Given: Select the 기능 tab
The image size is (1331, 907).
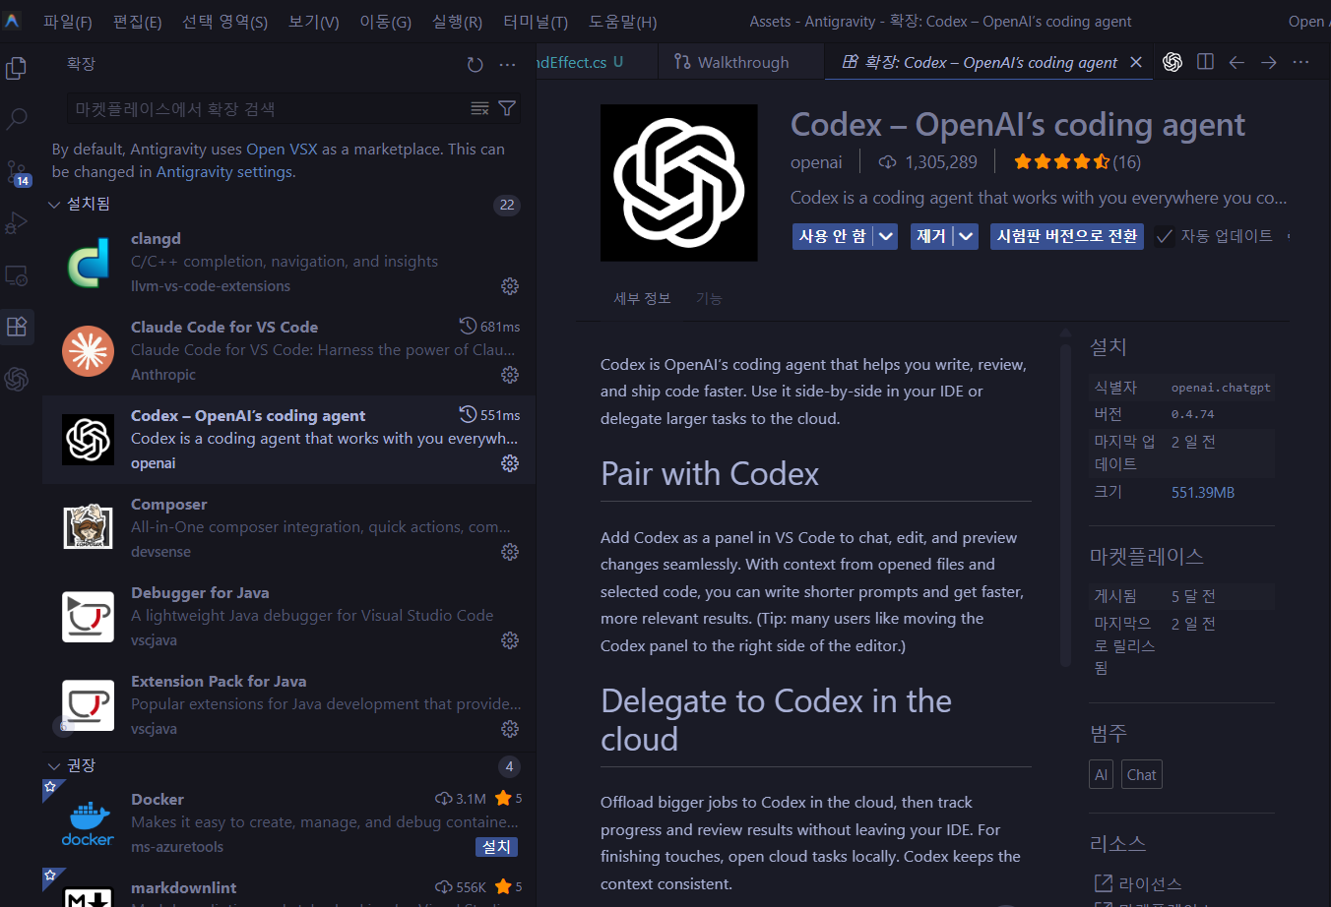Looking at the screenshot, I should click(x=709, y=299).
